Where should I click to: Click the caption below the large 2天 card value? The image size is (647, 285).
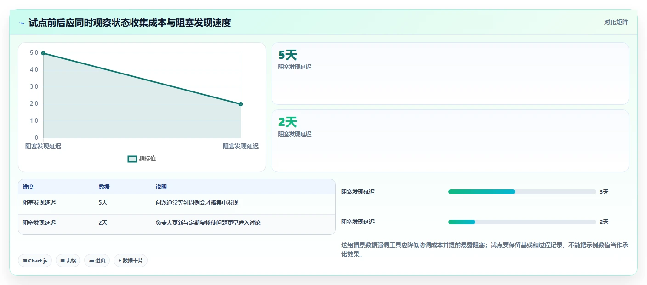click(295, 134)
